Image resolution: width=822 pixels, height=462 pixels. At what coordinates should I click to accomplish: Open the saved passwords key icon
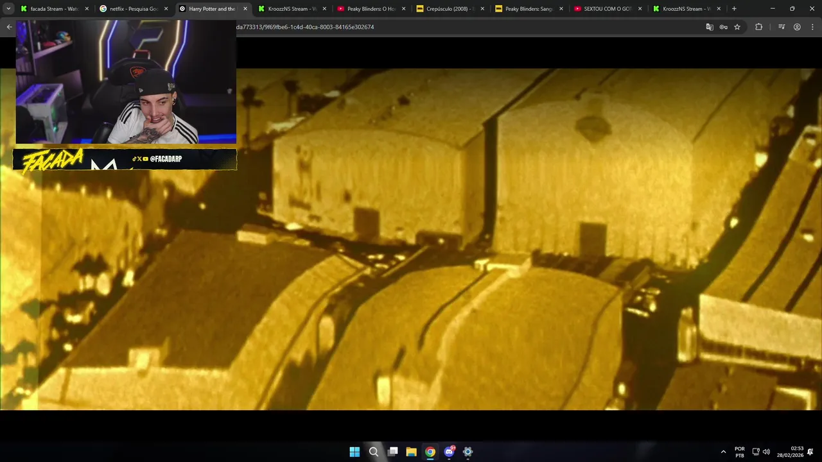723,27
